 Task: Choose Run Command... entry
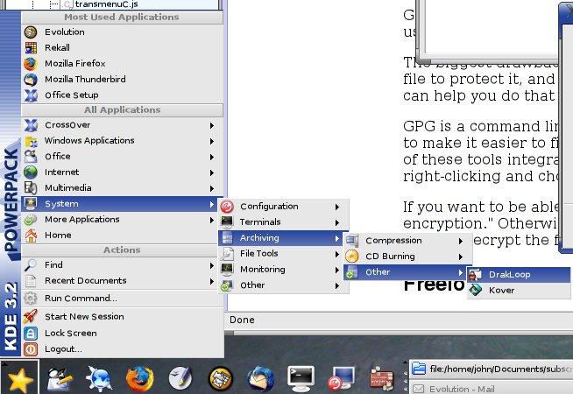point(122,299)
